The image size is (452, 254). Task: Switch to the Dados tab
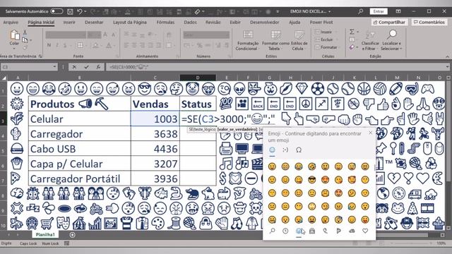tap(190, 22)
